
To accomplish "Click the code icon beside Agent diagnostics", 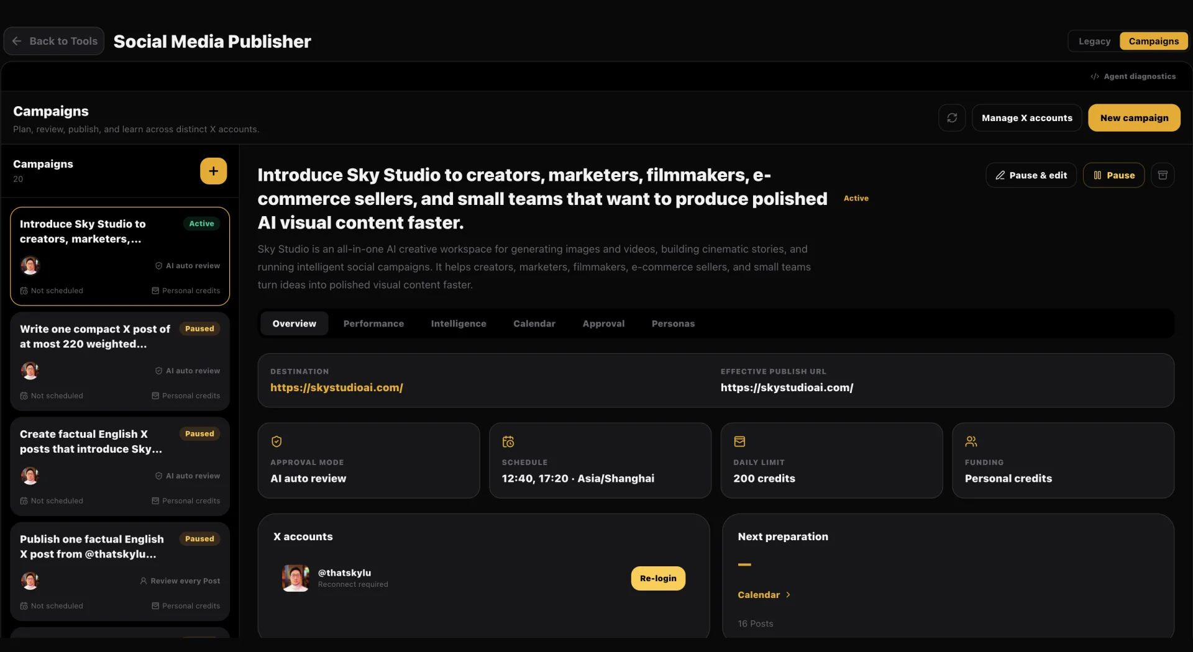I will (1095, 76).
